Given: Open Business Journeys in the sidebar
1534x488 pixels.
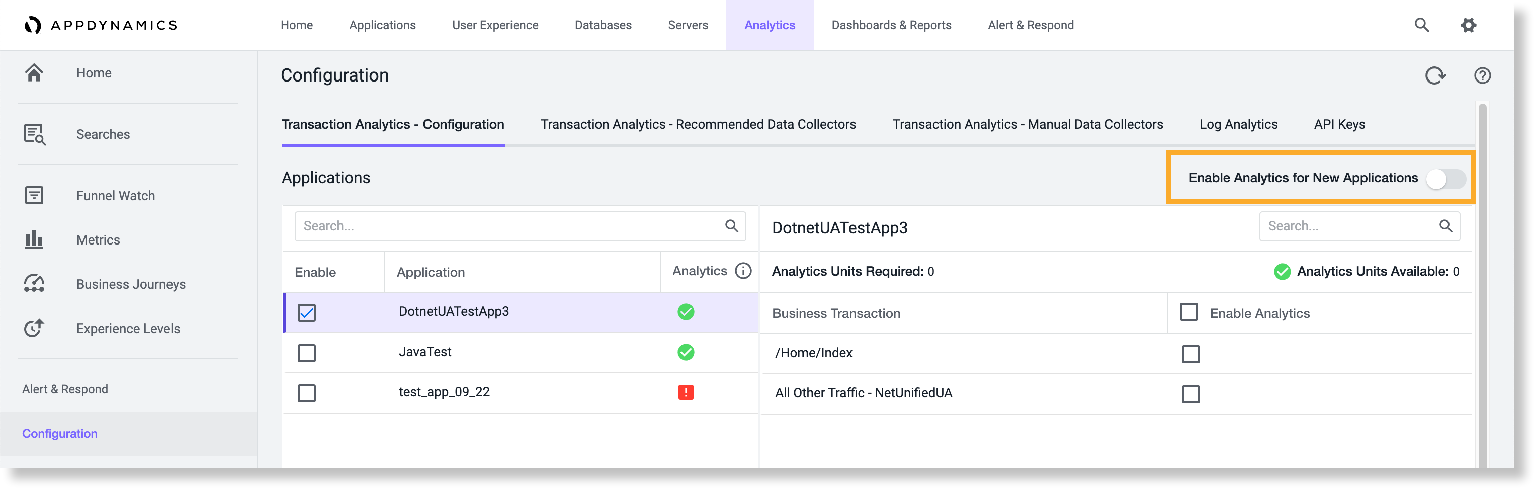Looking at the screenshot, I should coord(131,284).
